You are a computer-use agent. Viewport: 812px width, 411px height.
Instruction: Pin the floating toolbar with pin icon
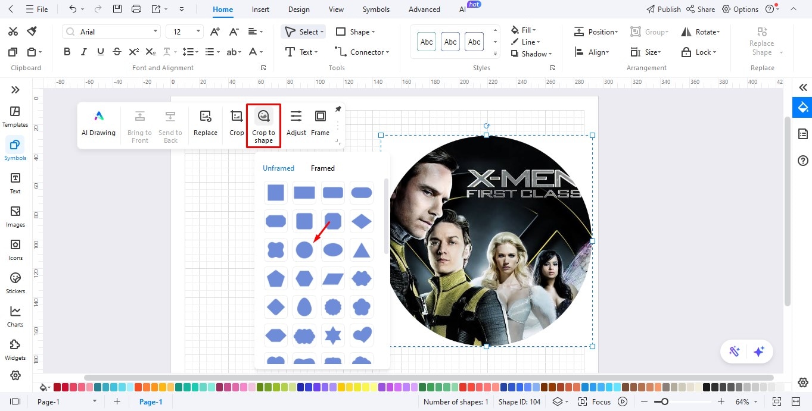[x=338, y=109]
